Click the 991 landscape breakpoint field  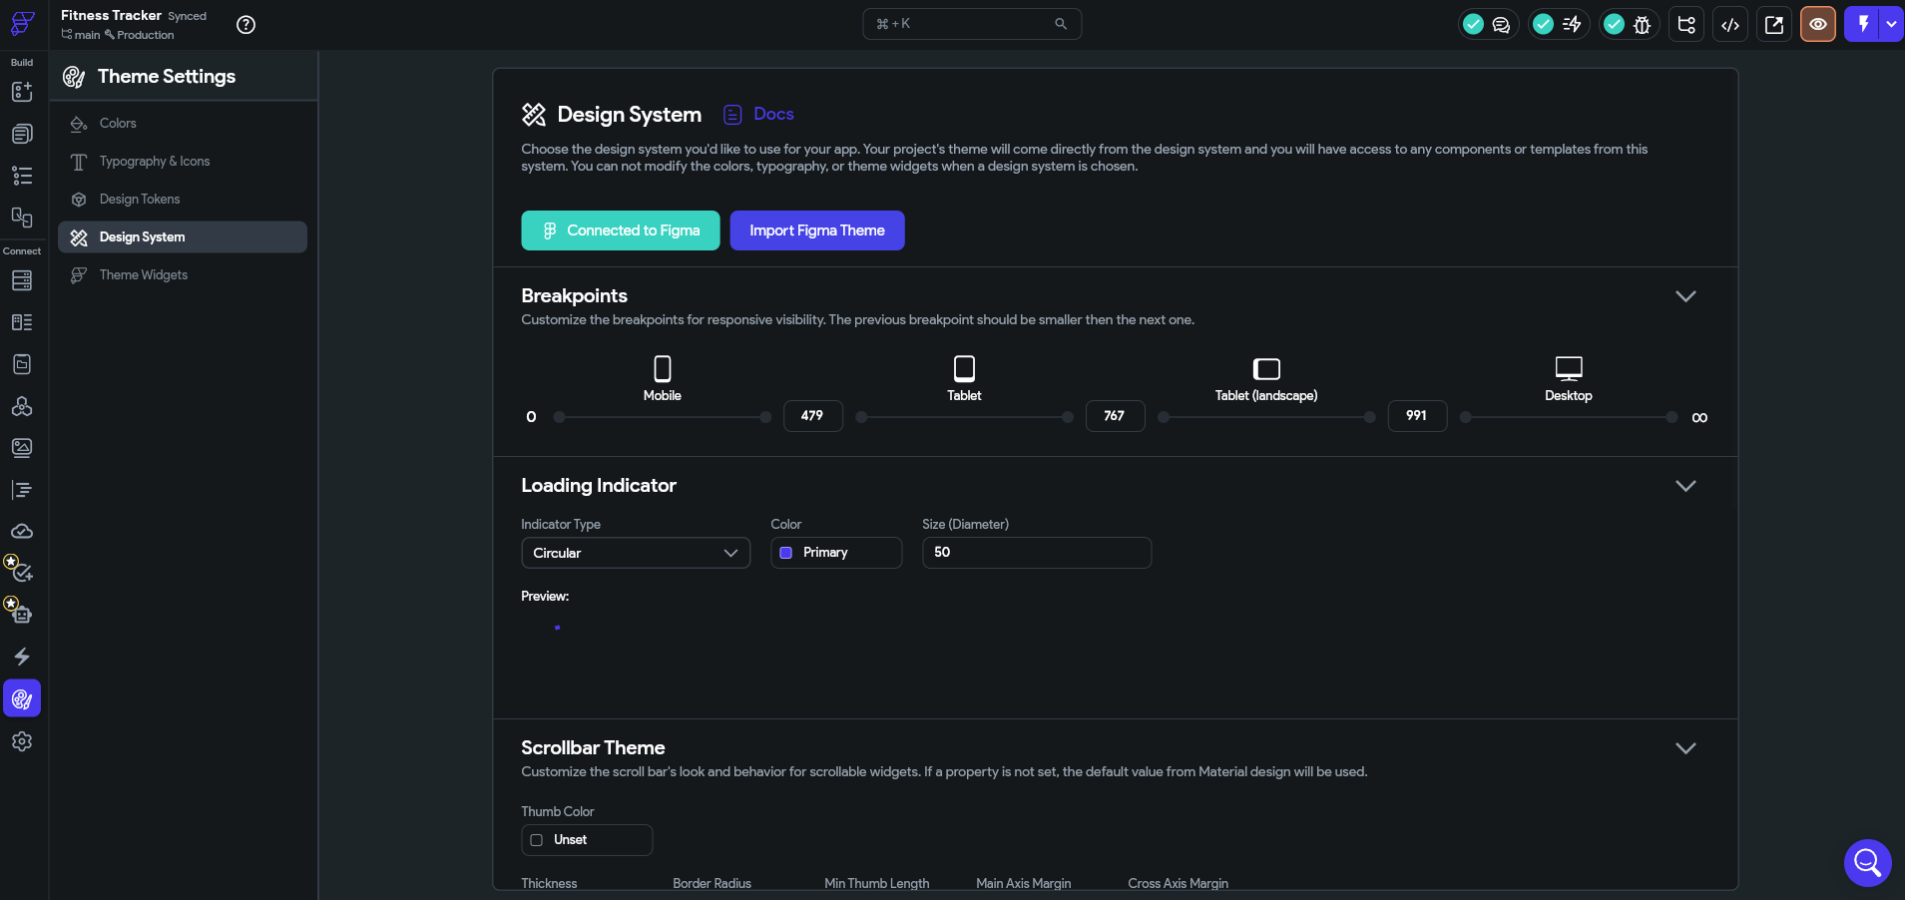1418,416
